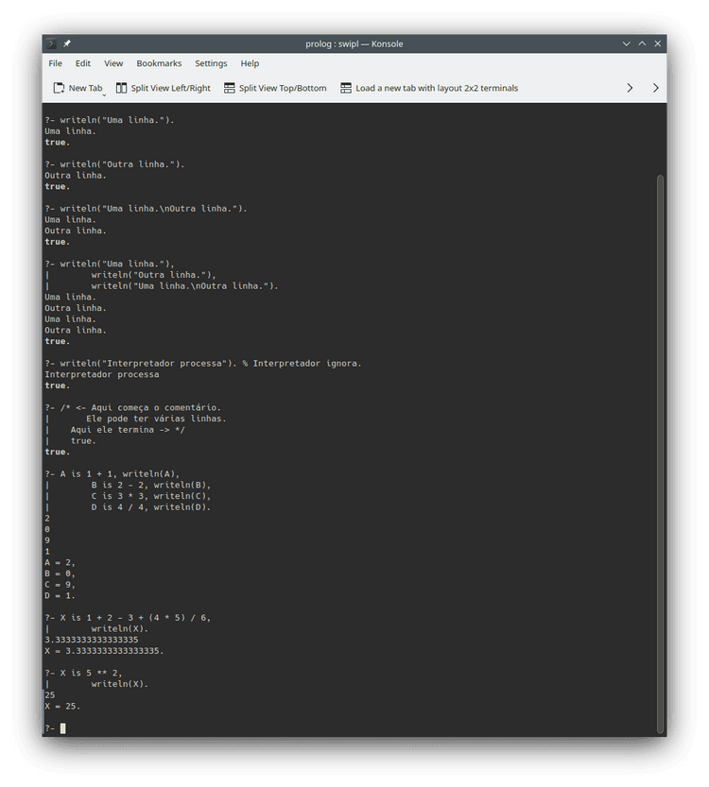
Task: Open the Help menu
Action: coord(250,63)
